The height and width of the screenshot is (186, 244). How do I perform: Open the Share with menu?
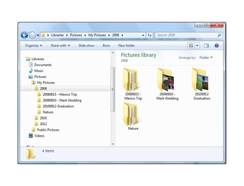pyautogui.click(x=60, y=46)
